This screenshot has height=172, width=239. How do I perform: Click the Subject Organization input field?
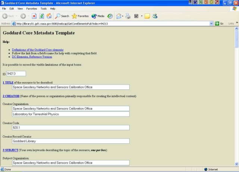71,163
